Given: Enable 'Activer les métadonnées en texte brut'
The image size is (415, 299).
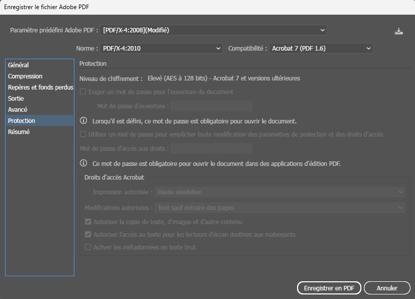Looking at the screenshot, I should pos(88,247).
